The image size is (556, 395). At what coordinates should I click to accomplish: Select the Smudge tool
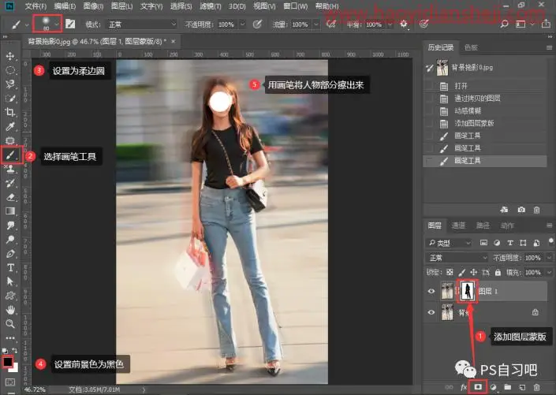(x=10, y=225)
